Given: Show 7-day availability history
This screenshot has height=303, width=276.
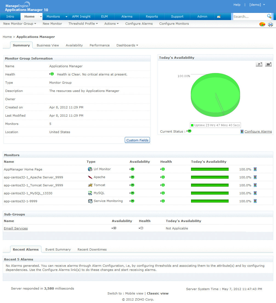Looking at the screenshot, I should coord(259,64).
